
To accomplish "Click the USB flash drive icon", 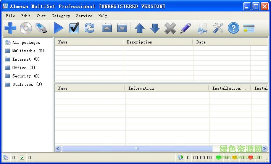I will click(x=41, y=28).
